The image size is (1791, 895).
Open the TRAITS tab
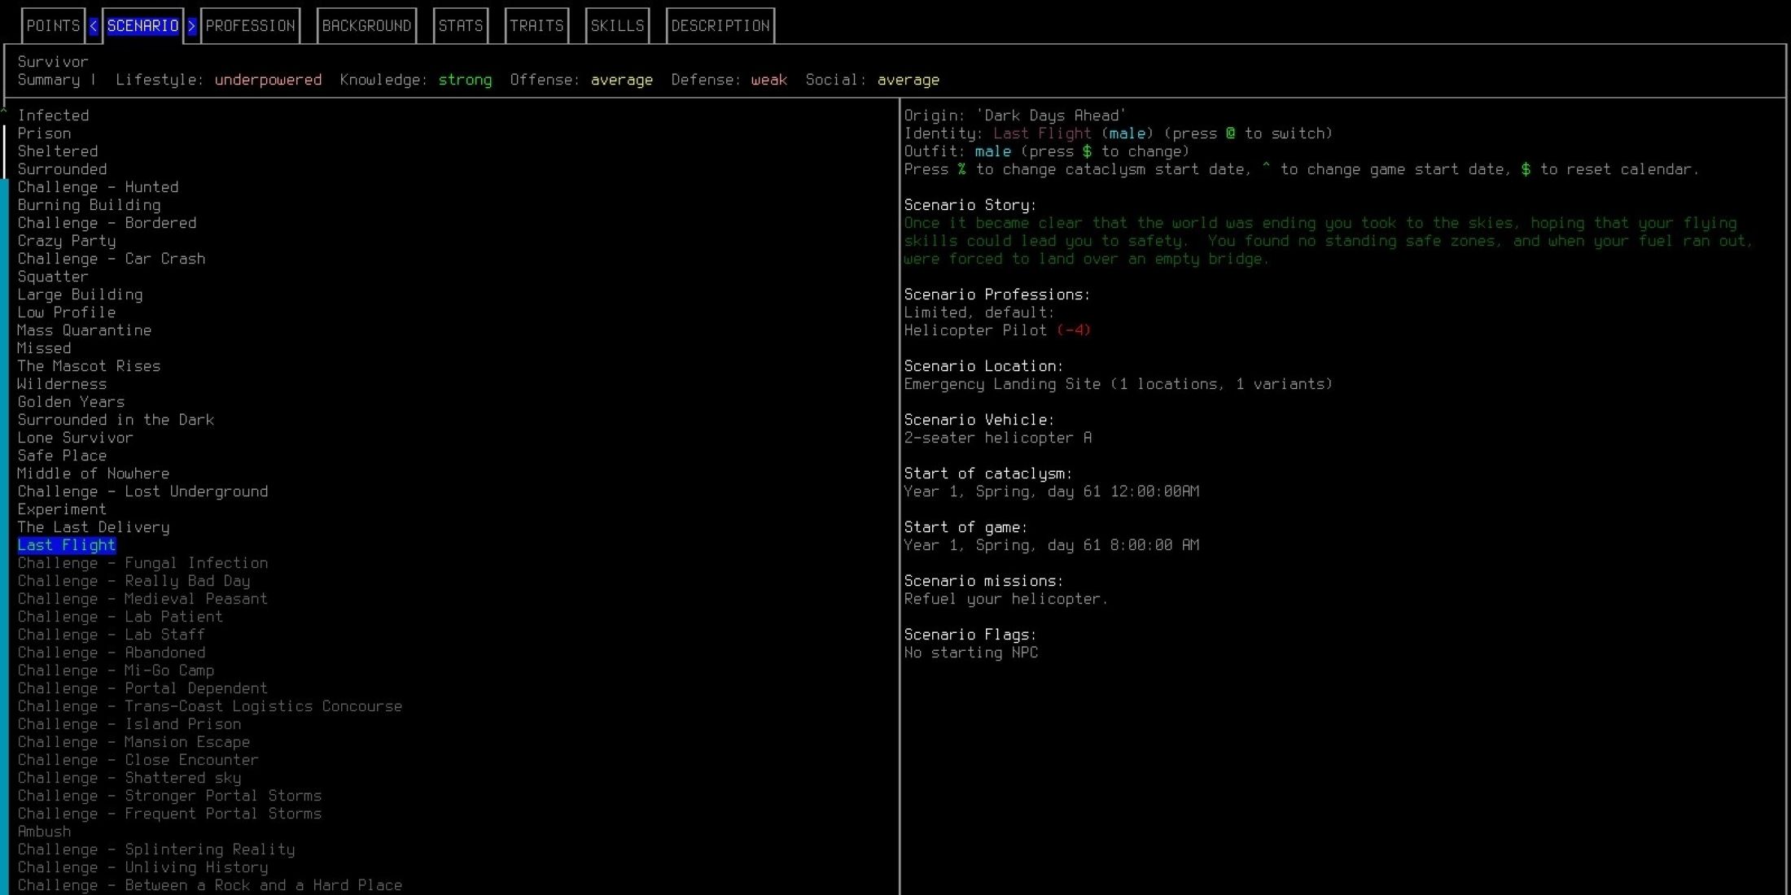pos(536,26)
